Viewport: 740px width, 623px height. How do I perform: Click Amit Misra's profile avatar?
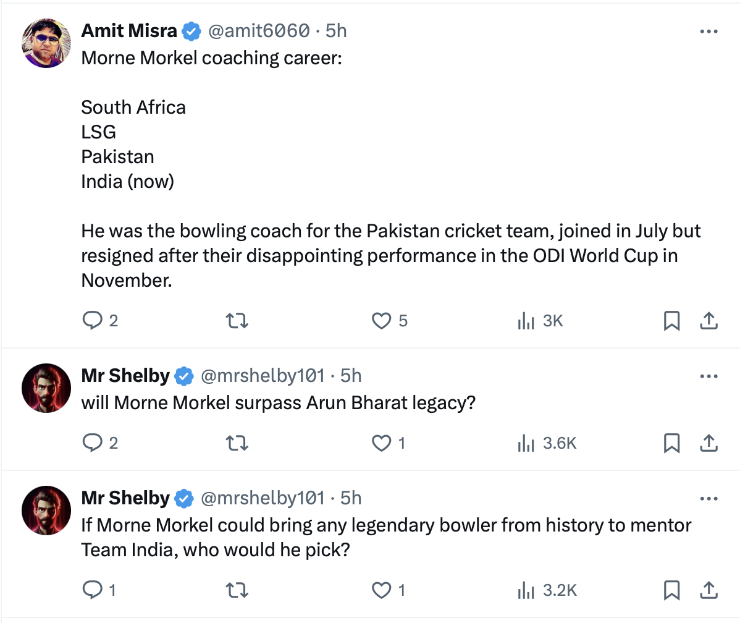[46, 43]
